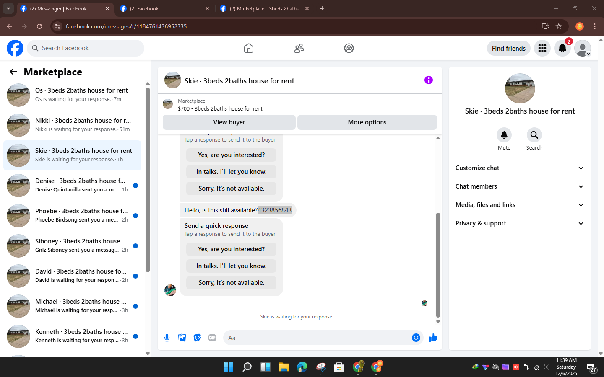Open Chrome three-dot menu
This screenshot has width=604, height=377.
coord(595,26)
